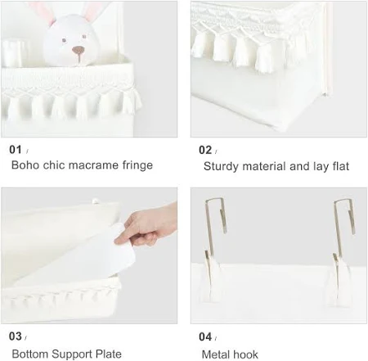Select the bottom support plate photo
Image resolution: width=368 pixels, height=361 pixels.
[x=89, y=255]
